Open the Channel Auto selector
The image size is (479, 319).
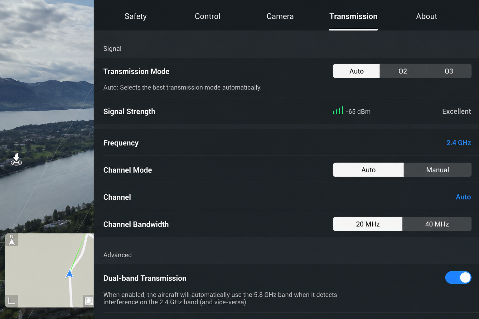pos(463,197)
